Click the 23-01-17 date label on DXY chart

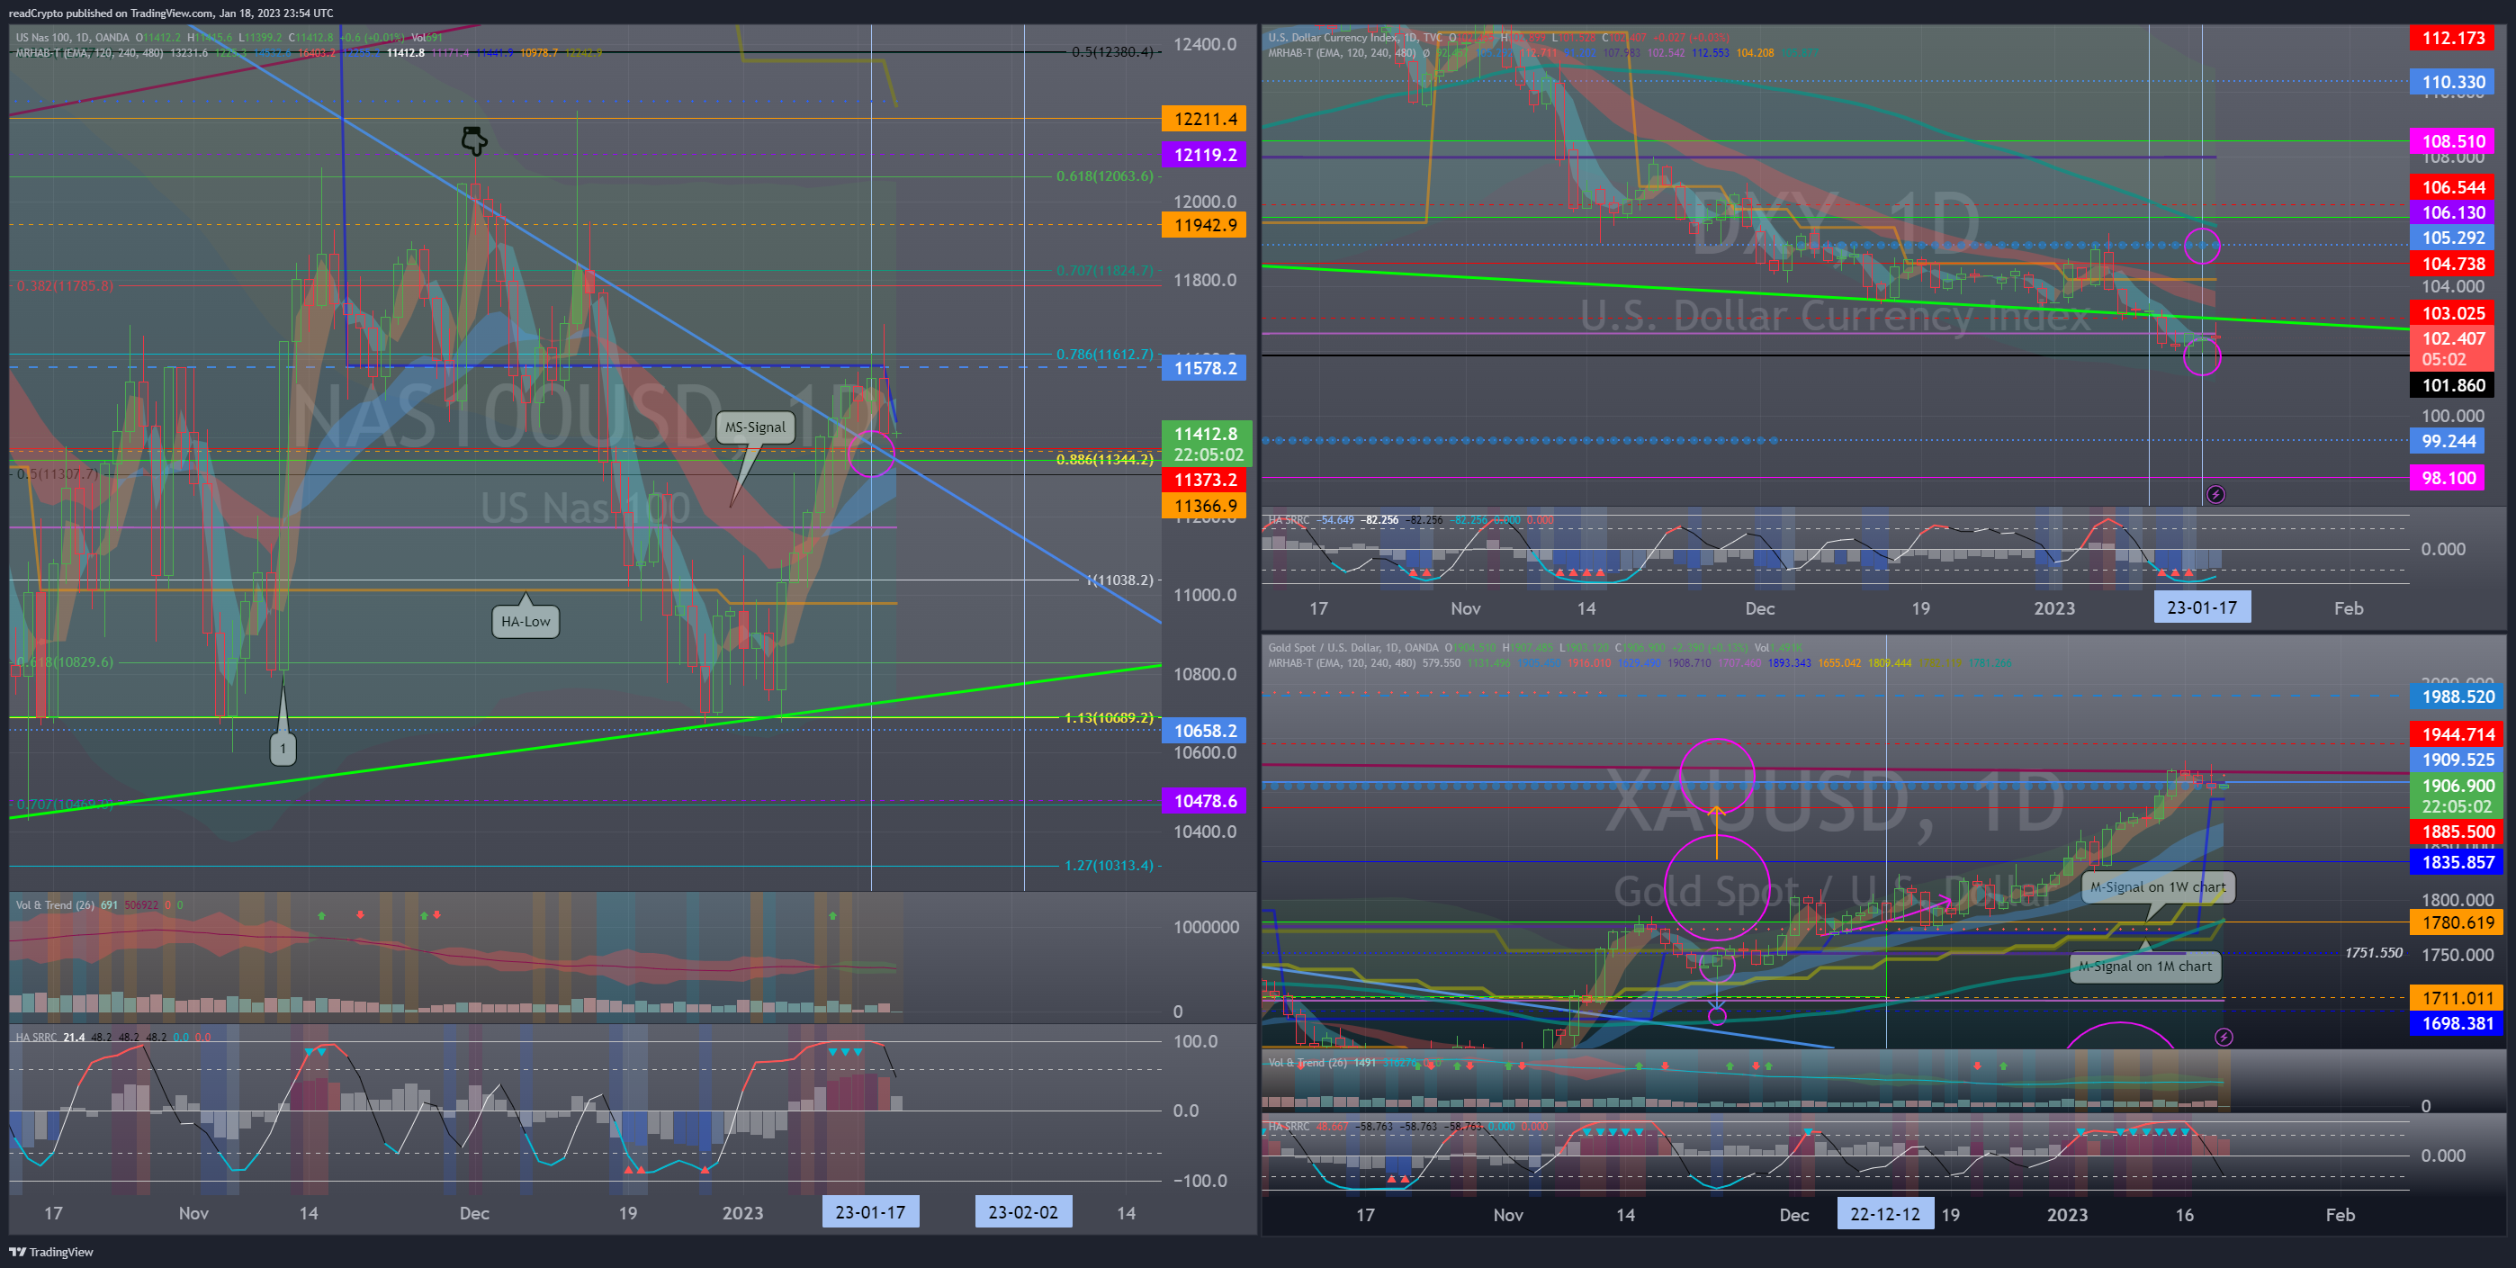2201,607
